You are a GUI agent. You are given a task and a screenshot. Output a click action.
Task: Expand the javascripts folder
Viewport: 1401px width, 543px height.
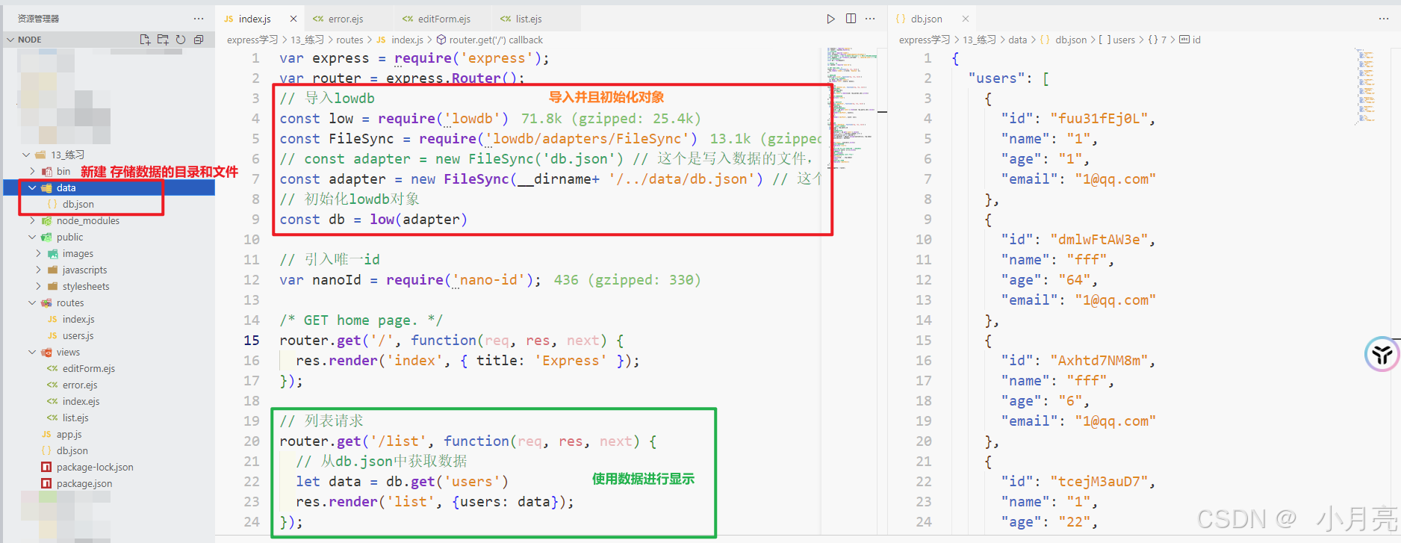point(38,270)
